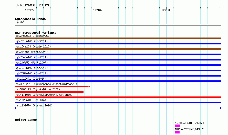Click the MIR5692A1|NR_049875 gene label
The image size is (228, 135).
[190, 123]
